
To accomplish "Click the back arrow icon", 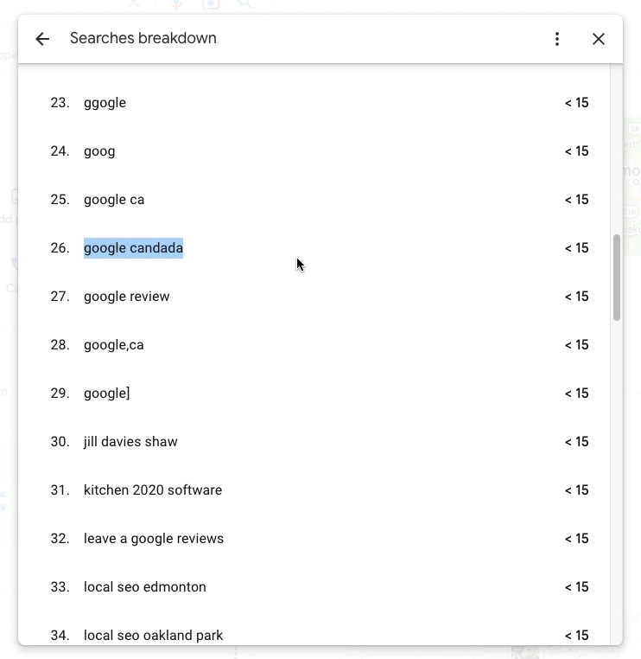I will 42,39.
